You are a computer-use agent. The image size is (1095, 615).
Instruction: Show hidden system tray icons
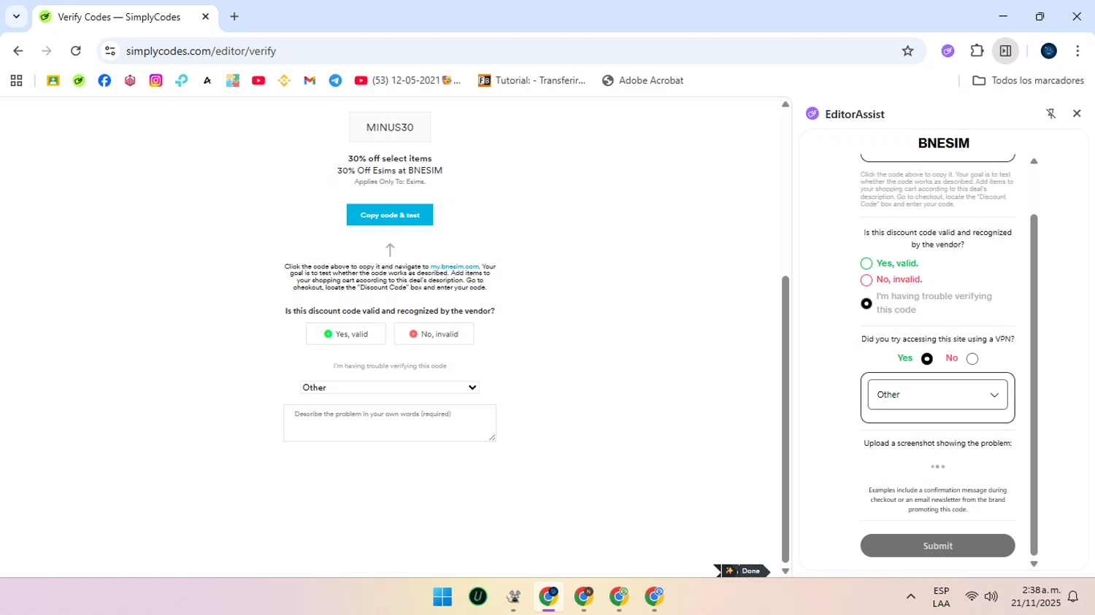click(911, 597)
